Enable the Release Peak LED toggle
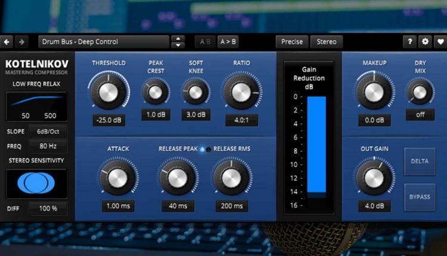Viewport: 447px width, 256px height. tap(202, 149)
